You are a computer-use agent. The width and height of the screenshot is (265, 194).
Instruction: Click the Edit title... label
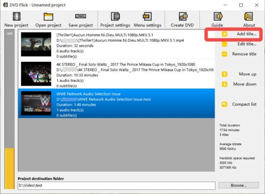coord(247,44)
